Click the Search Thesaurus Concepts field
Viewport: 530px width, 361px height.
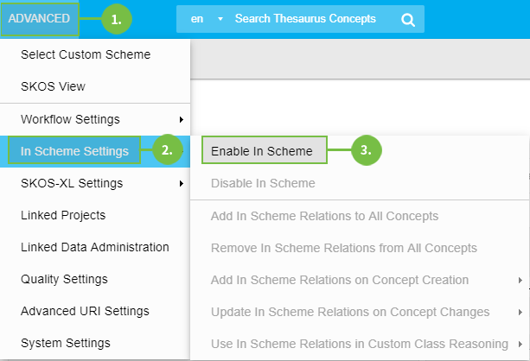click(x=306, y=19)
